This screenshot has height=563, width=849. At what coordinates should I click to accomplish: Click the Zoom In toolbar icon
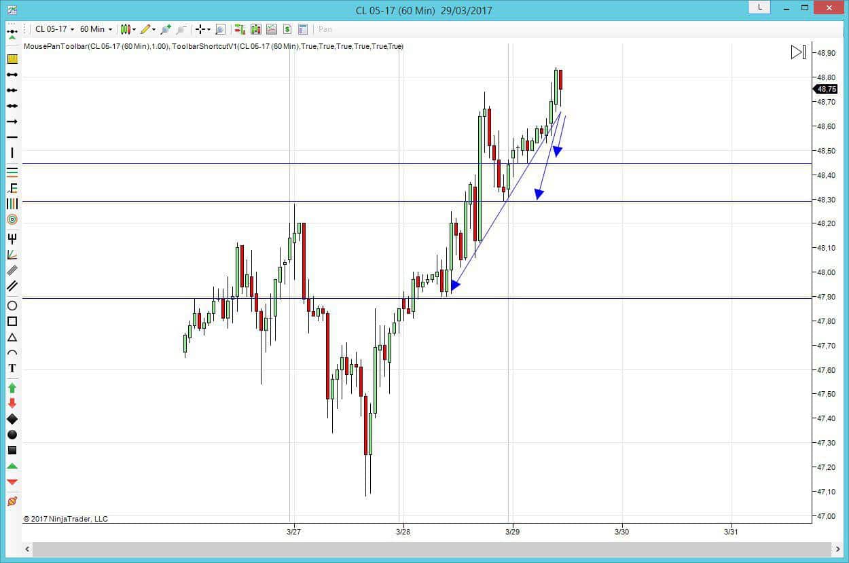pyautogui.click(x=166, y=29)
